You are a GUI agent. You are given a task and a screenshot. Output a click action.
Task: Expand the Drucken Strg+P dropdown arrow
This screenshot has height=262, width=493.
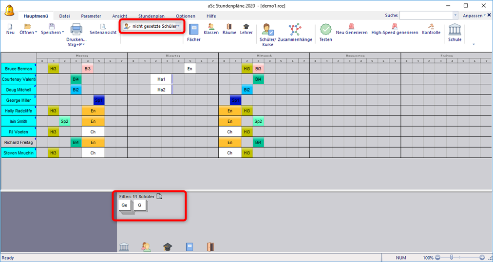[x=84, y=45]
